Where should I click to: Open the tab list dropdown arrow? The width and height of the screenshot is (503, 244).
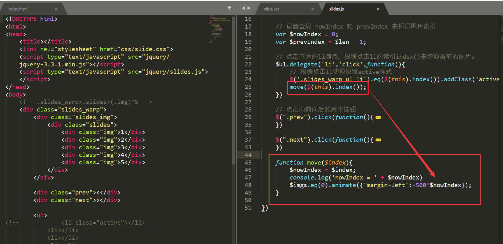click(x=229, y=8)
